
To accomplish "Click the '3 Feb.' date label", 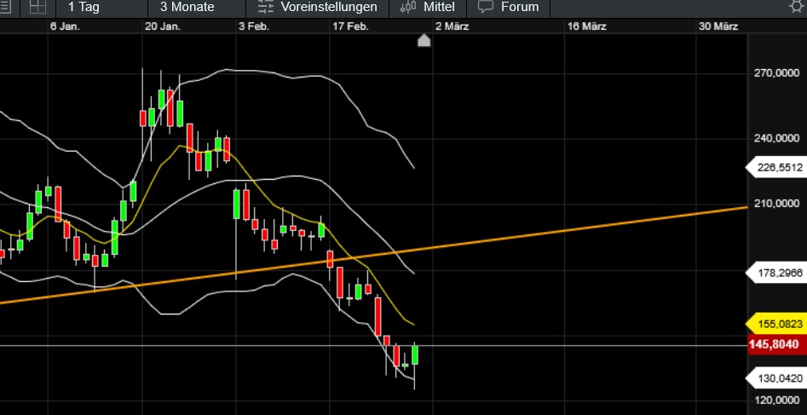I will (254, 26).
